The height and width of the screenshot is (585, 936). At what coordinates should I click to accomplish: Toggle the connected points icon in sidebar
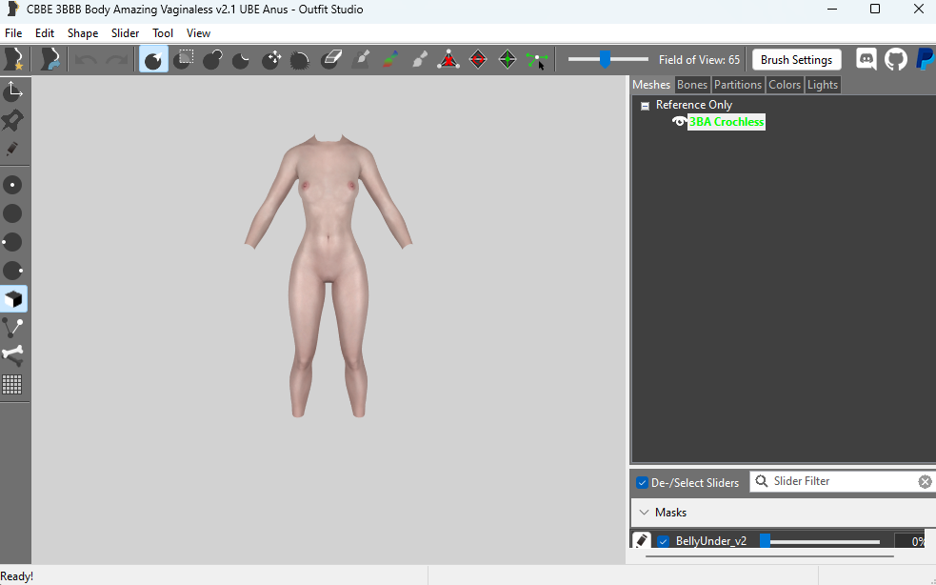[x=12, y=328]
